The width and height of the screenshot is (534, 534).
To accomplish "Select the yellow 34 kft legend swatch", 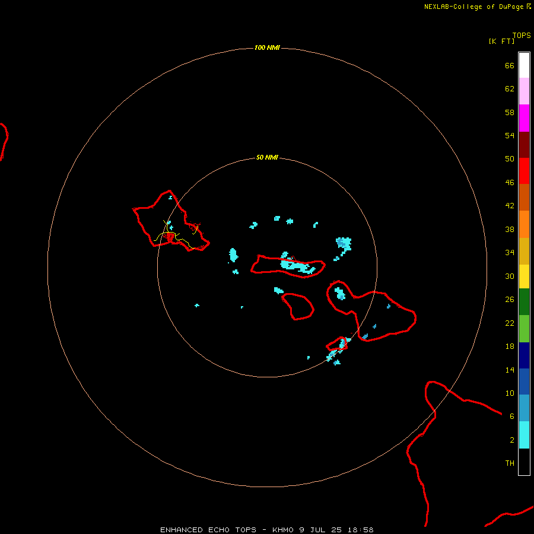I will pos(524,276).
